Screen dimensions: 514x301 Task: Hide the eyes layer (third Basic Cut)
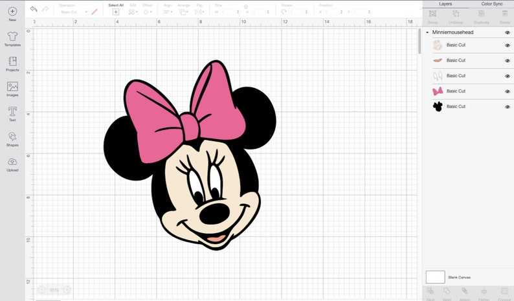click(508, 76)
